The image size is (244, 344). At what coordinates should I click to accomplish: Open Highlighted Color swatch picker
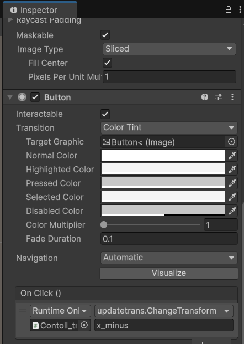tap(163, 169)
